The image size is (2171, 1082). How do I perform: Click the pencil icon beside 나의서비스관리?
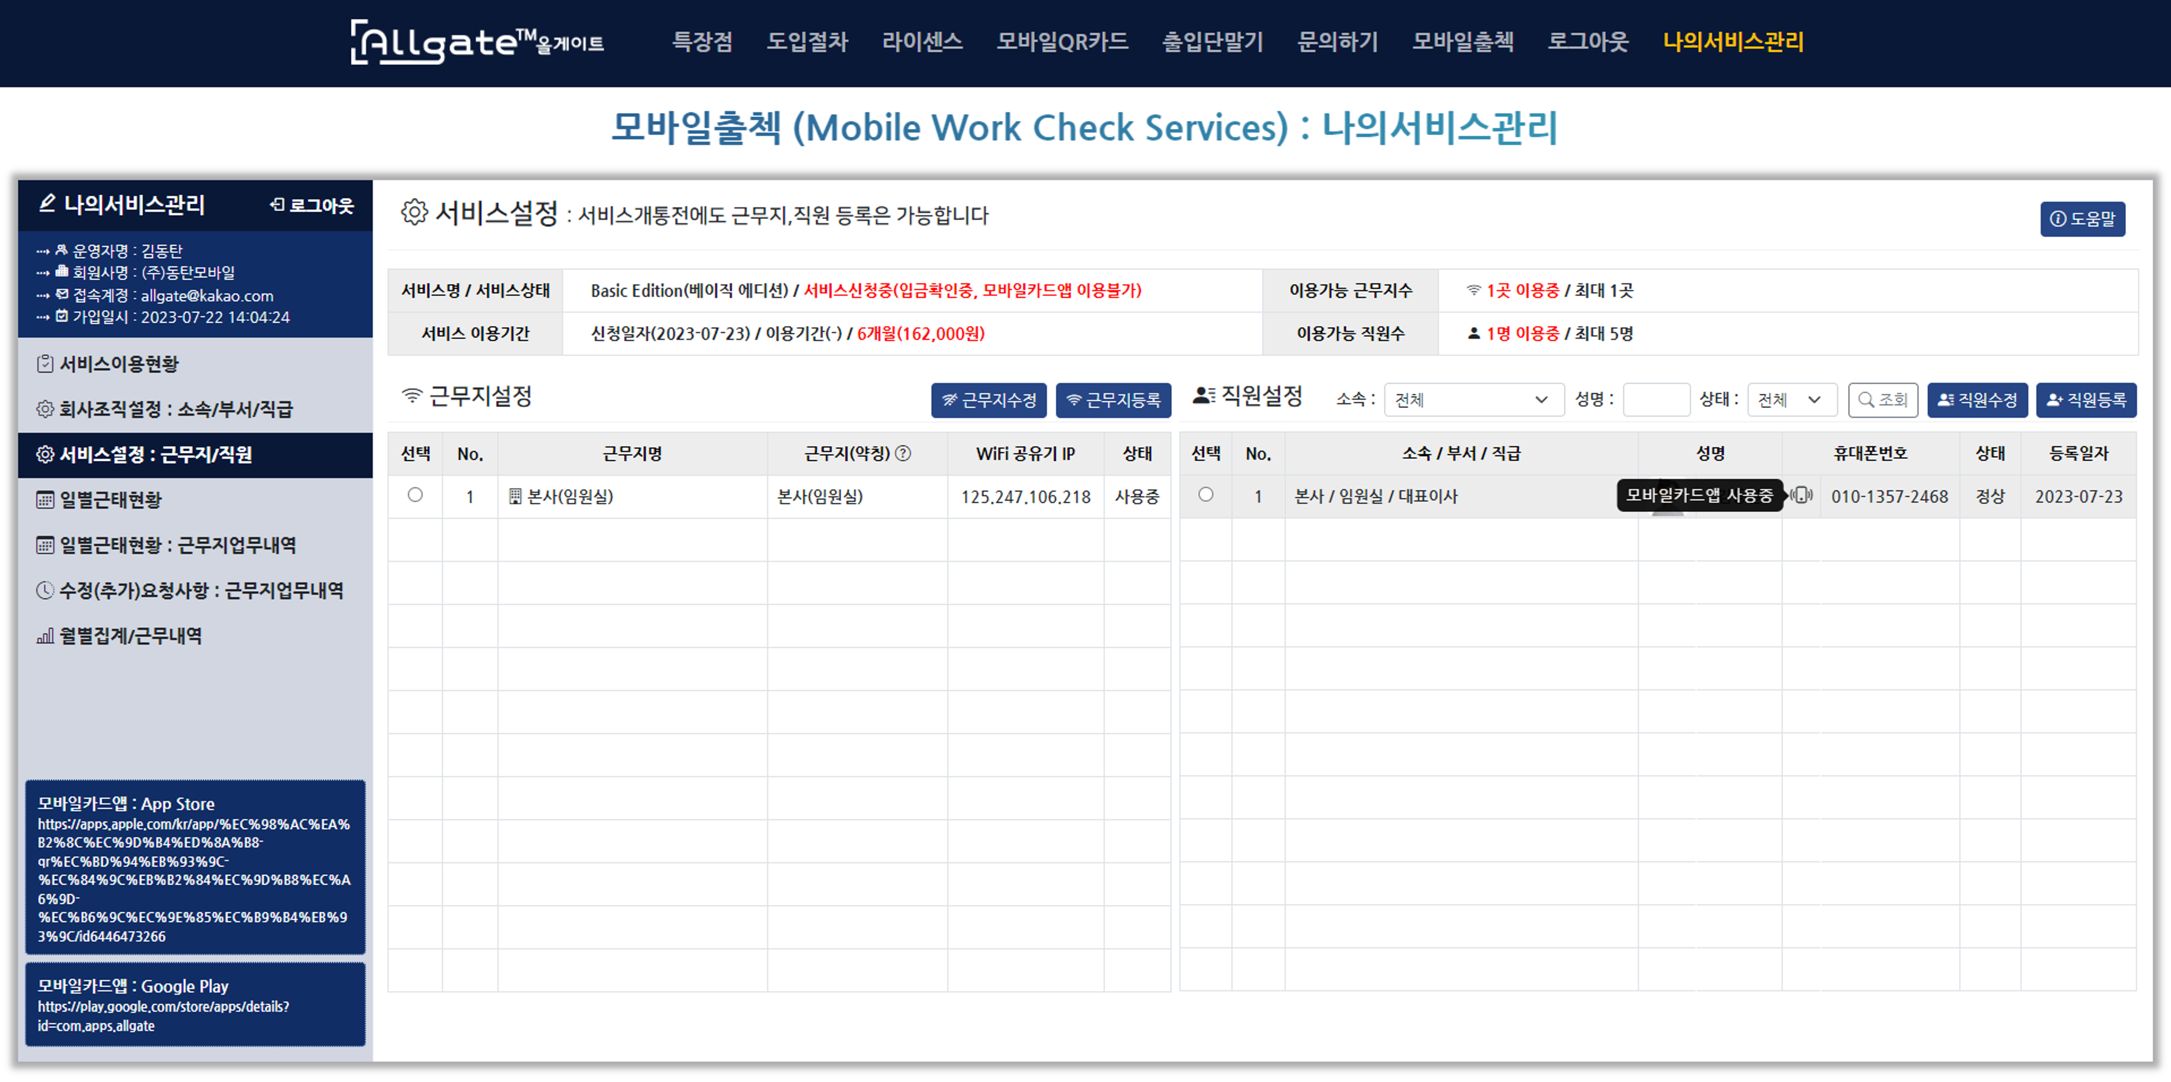[47, 203]
